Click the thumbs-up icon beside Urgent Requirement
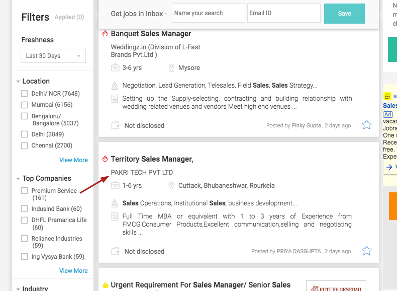The width and height of the screenshot is (397, 291). pos(106,285)
